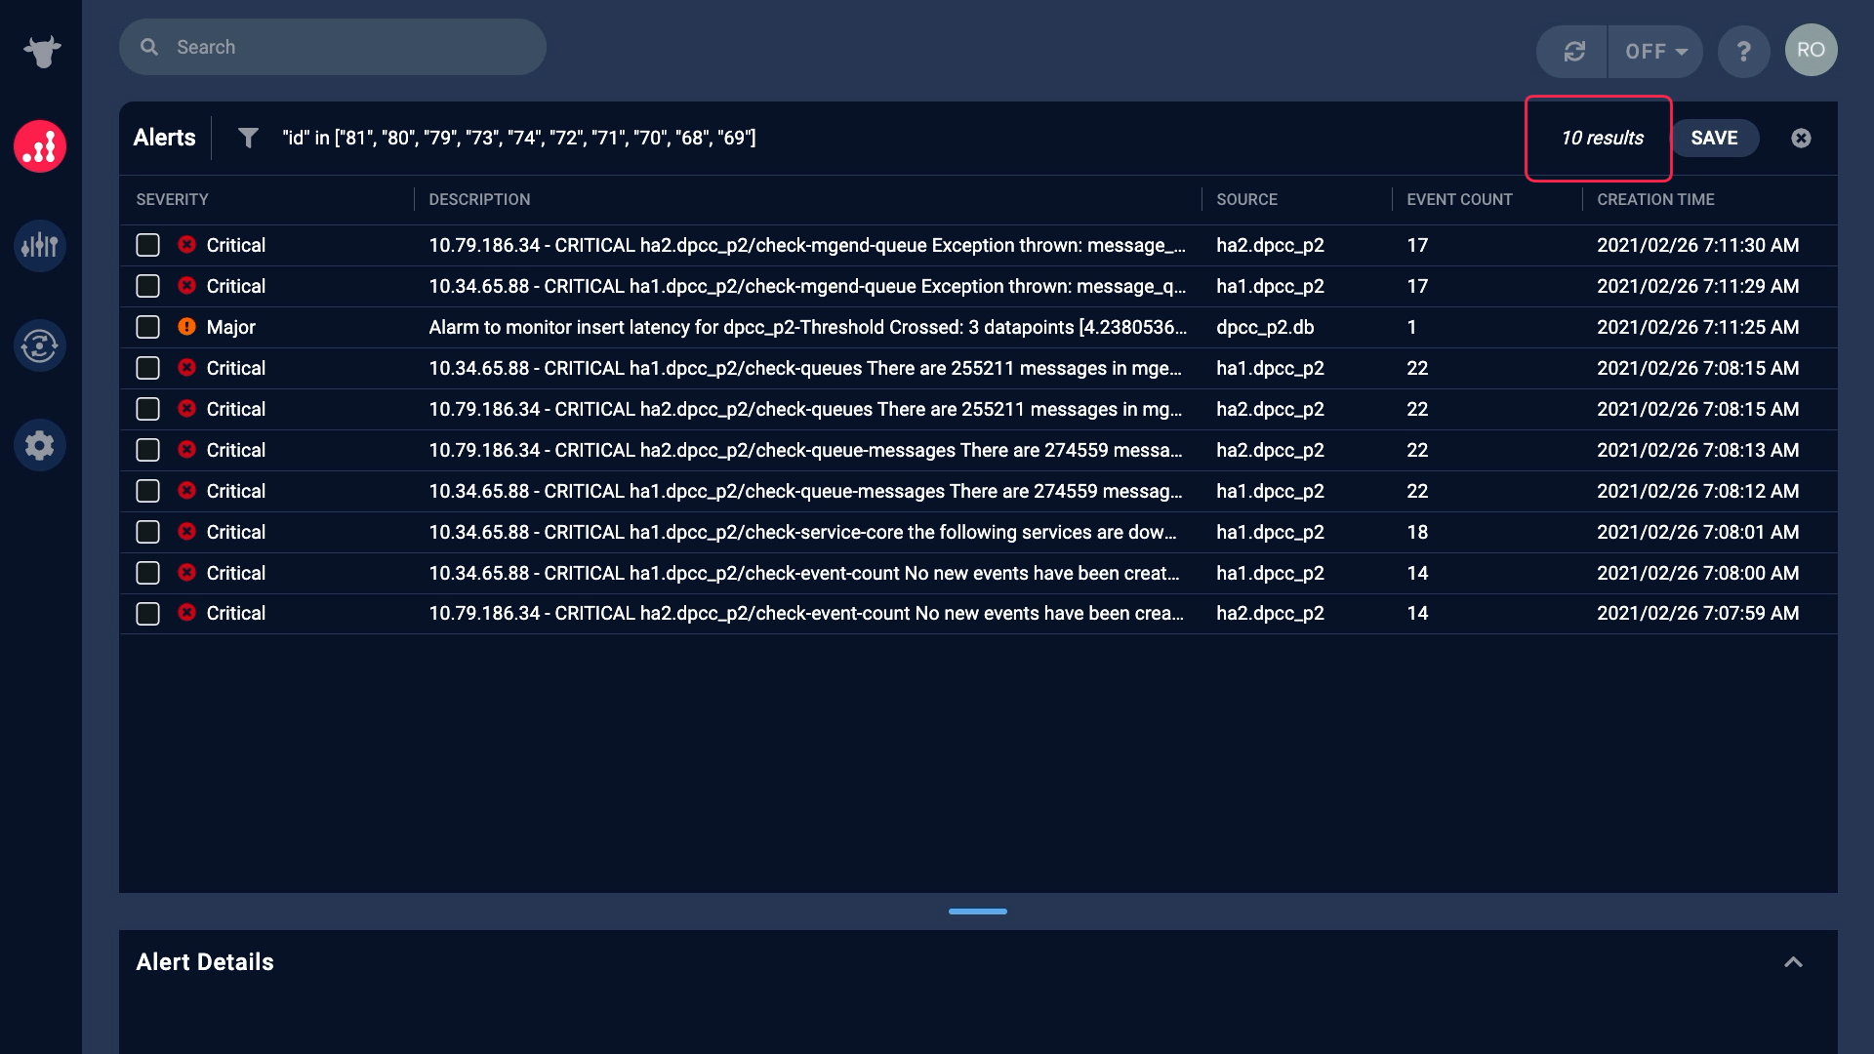1874x1054 pixels.
Task: Open the sliders tuning sidebar icon
Action: 40,246
